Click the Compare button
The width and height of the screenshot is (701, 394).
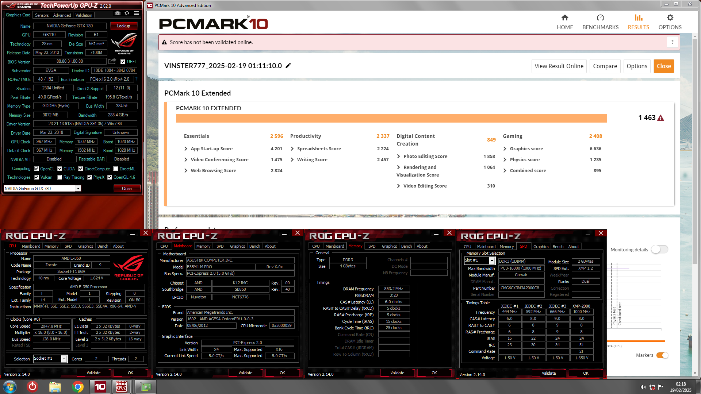[605, 66]
